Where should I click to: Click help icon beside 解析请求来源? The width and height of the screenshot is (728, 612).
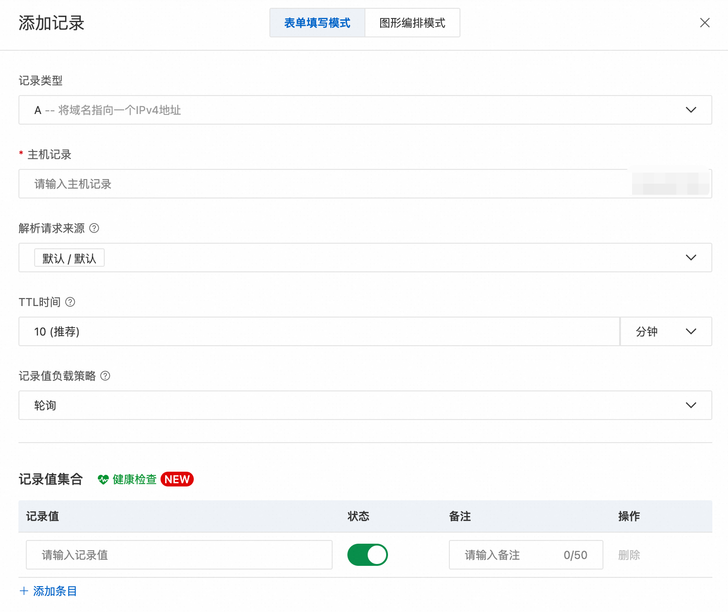tap(94, 228)
